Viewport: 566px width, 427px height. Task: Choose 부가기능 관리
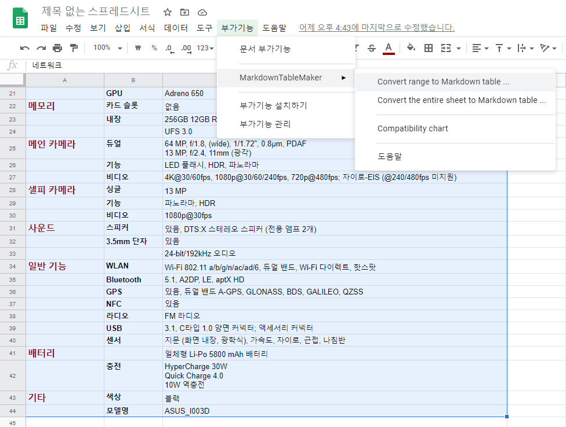coord(286,124)
